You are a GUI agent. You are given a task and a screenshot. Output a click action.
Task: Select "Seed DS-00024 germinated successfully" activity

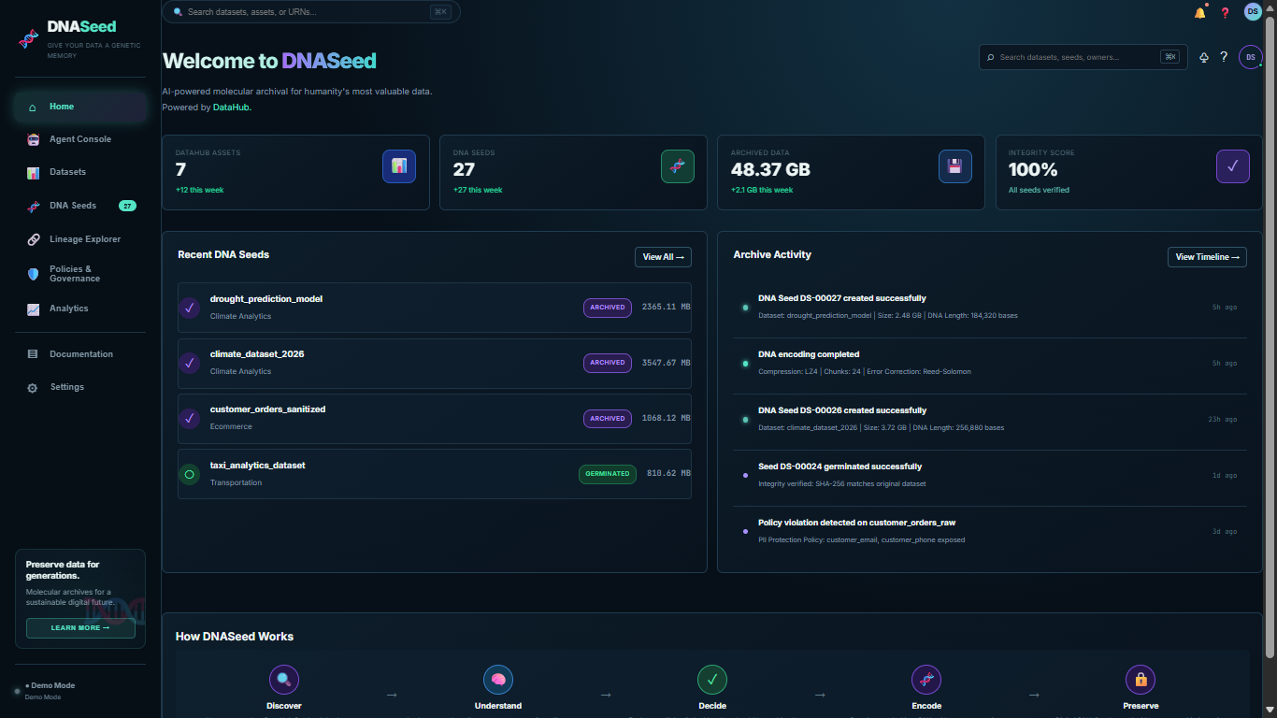pos(990,475)
